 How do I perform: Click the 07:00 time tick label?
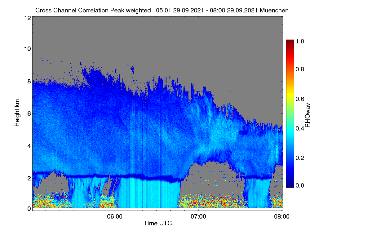(198, 216)
